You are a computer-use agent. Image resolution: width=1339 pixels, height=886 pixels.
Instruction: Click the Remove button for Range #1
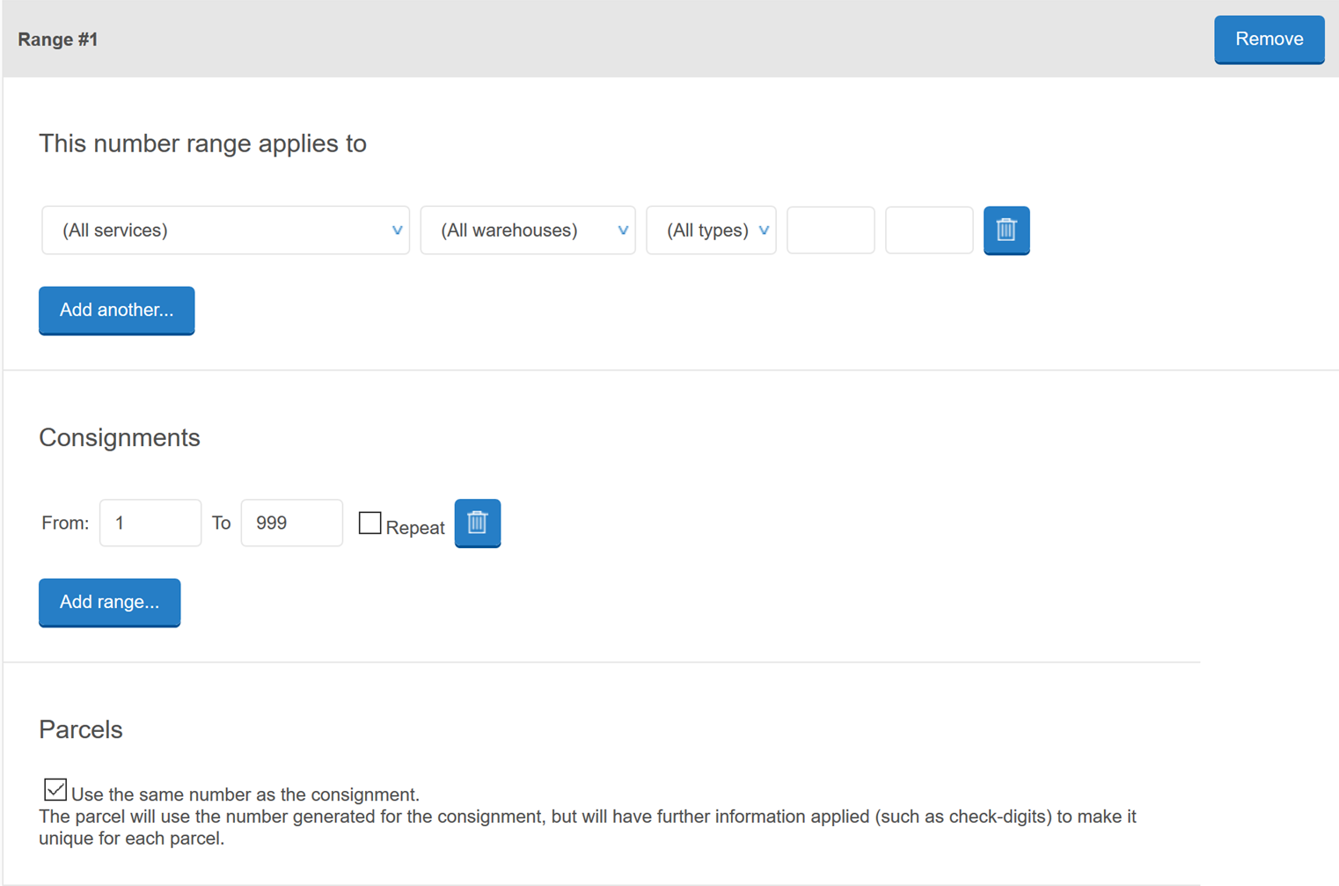point(1269,40)
